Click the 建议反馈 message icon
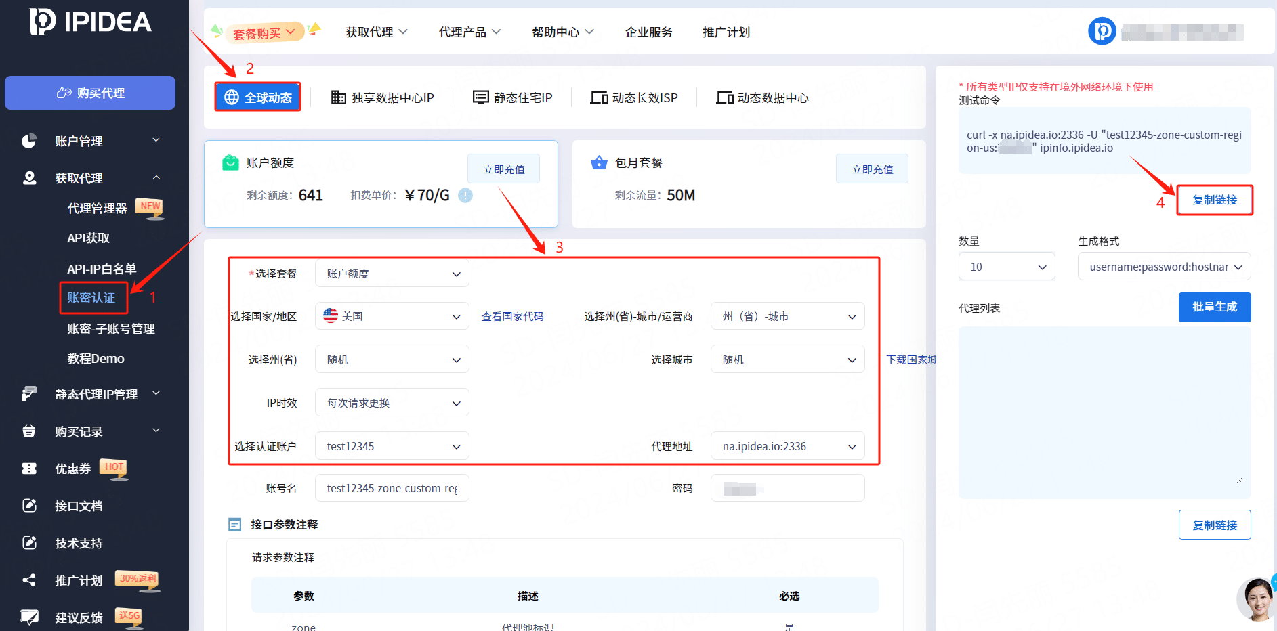1277x631 pixels. coord(29,617)
